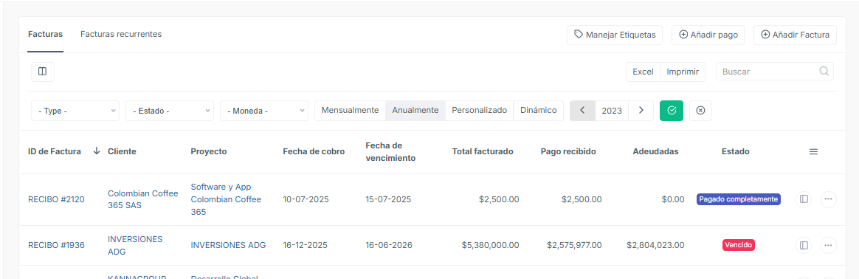
Task: Click the search magnifier icon
Action: pyautogui.click(x=824, y=72)
